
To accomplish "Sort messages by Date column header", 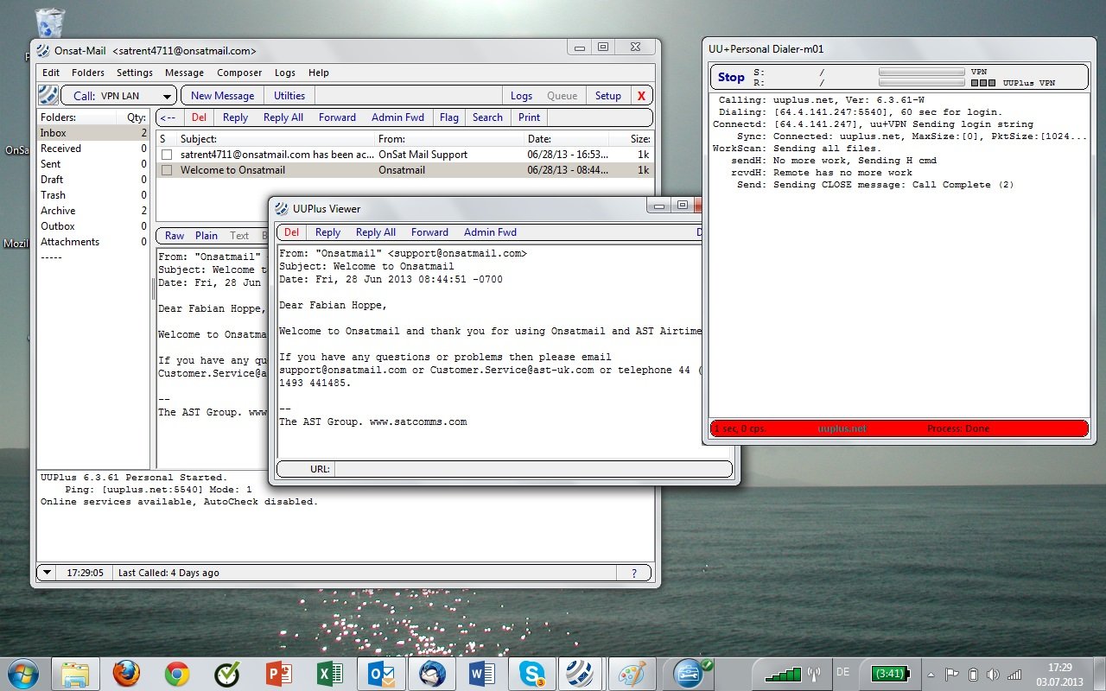I will point(566,139).
